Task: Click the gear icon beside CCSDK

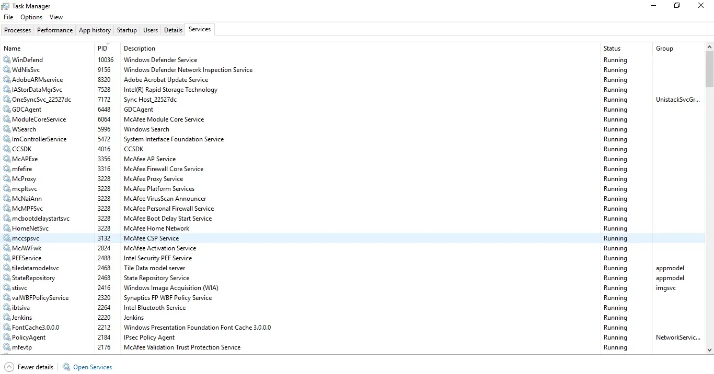Action: pos(7,149)
